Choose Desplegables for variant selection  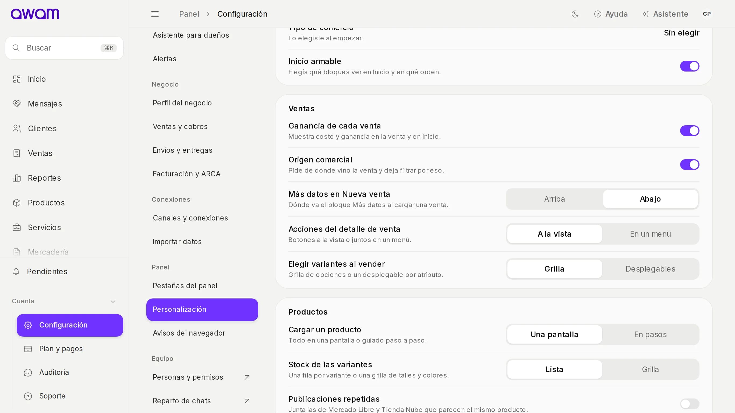(650, 269)
